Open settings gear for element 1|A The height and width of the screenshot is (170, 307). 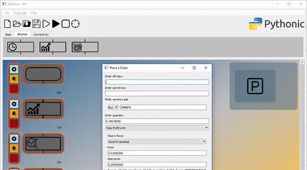(x=14, y=104)
